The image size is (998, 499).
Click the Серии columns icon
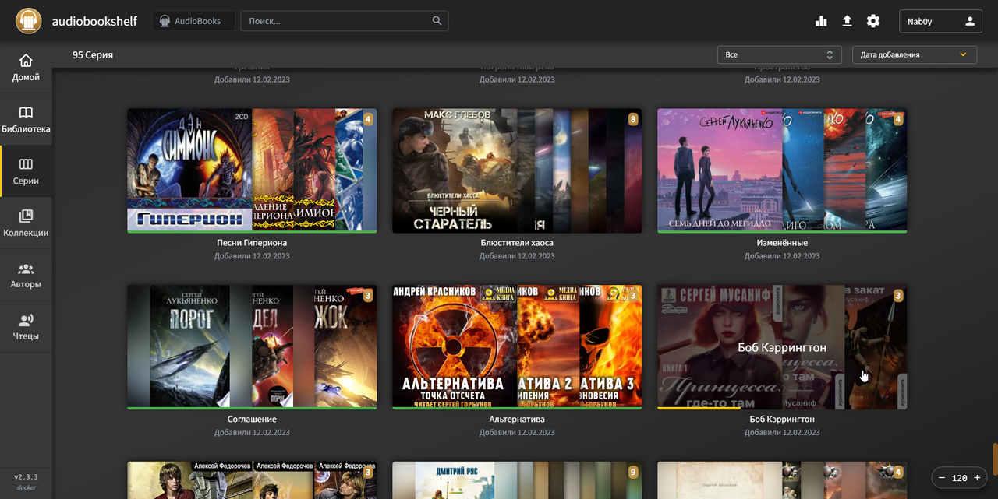tap(26, 164)
